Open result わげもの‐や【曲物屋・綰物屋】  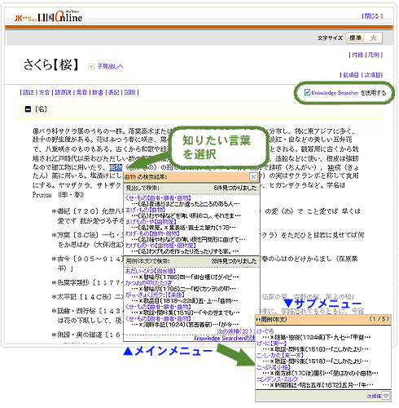click(160, 246)
